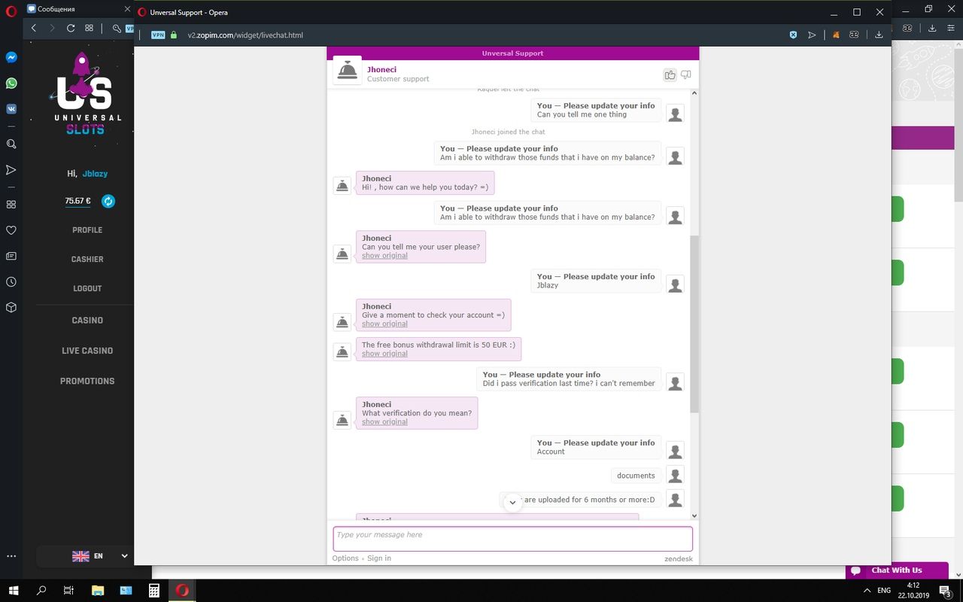
Task: Open the Messenger sidebar icon
Action: 11,57
